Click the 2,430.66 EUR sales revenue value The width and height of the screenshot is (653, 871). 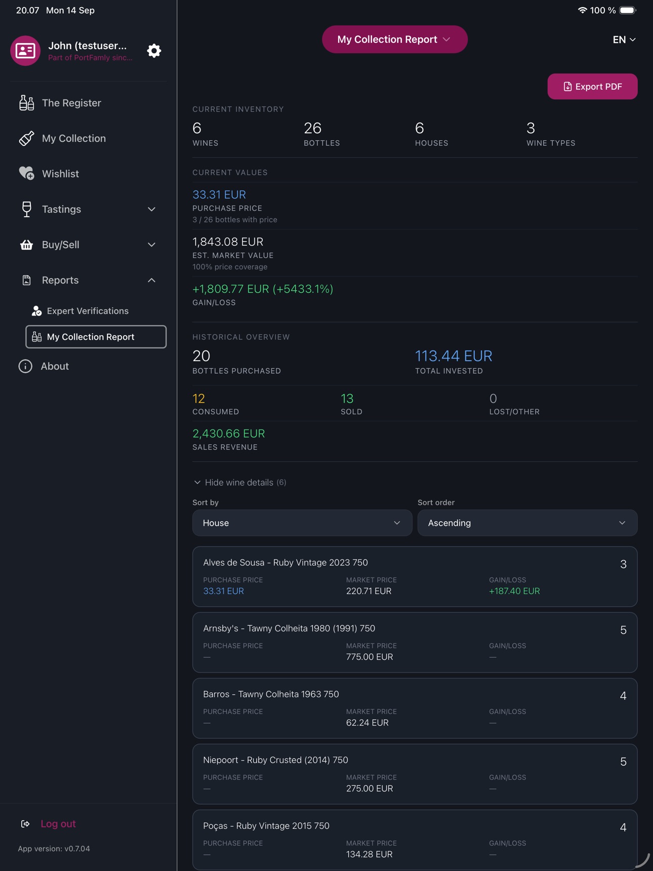coord(229,433)
